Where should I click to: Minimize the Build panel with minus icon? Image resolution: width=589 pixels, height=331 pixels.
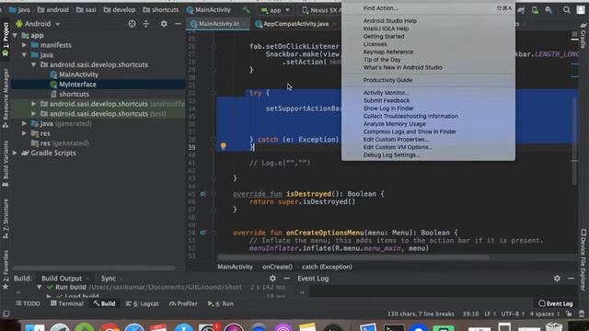(286, 279)
